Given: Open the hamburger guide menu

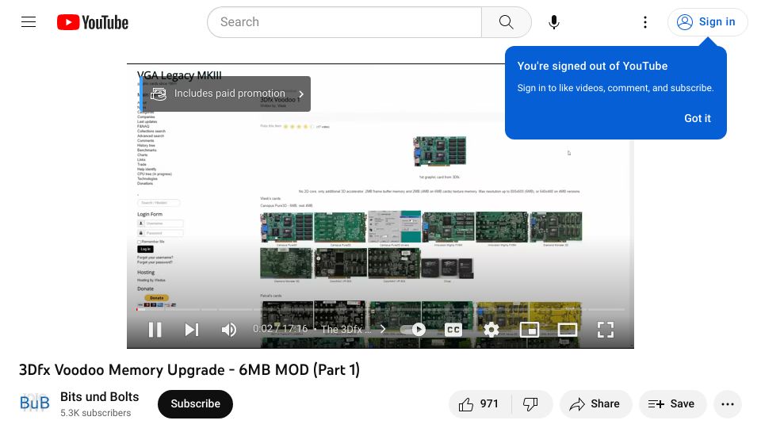Looking at the screenshot, I should [29, 22].
